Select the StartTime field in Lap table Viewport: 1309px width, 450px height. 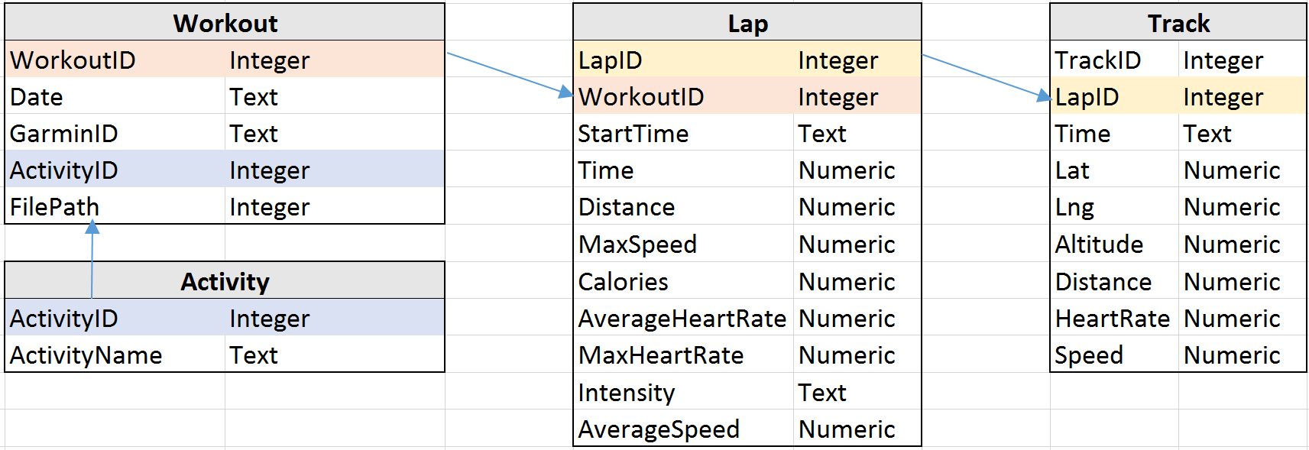(x=684, y=134)
